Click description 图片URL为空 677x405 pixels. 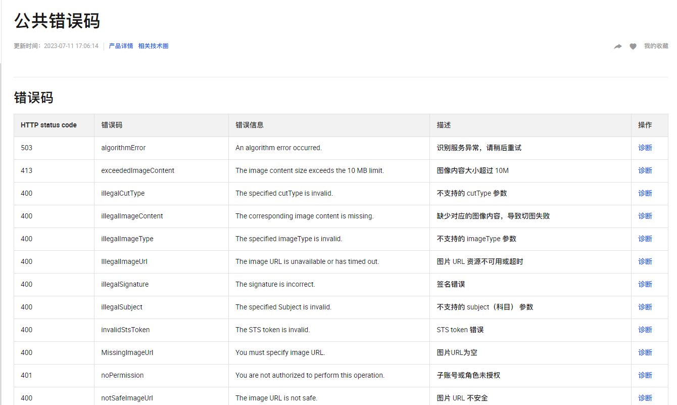click(457, 352)
